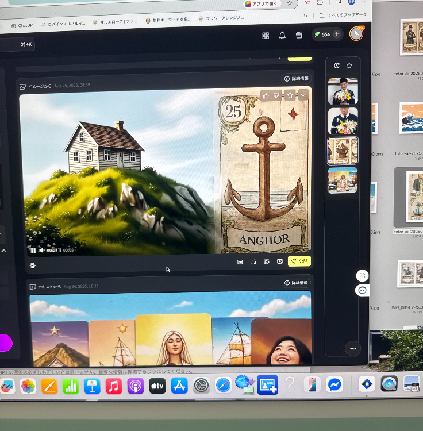Like the anchor video with thumbs up
The height and width of the screenshot is (431, 423).
pyautogui.click(x=266, y=95)
